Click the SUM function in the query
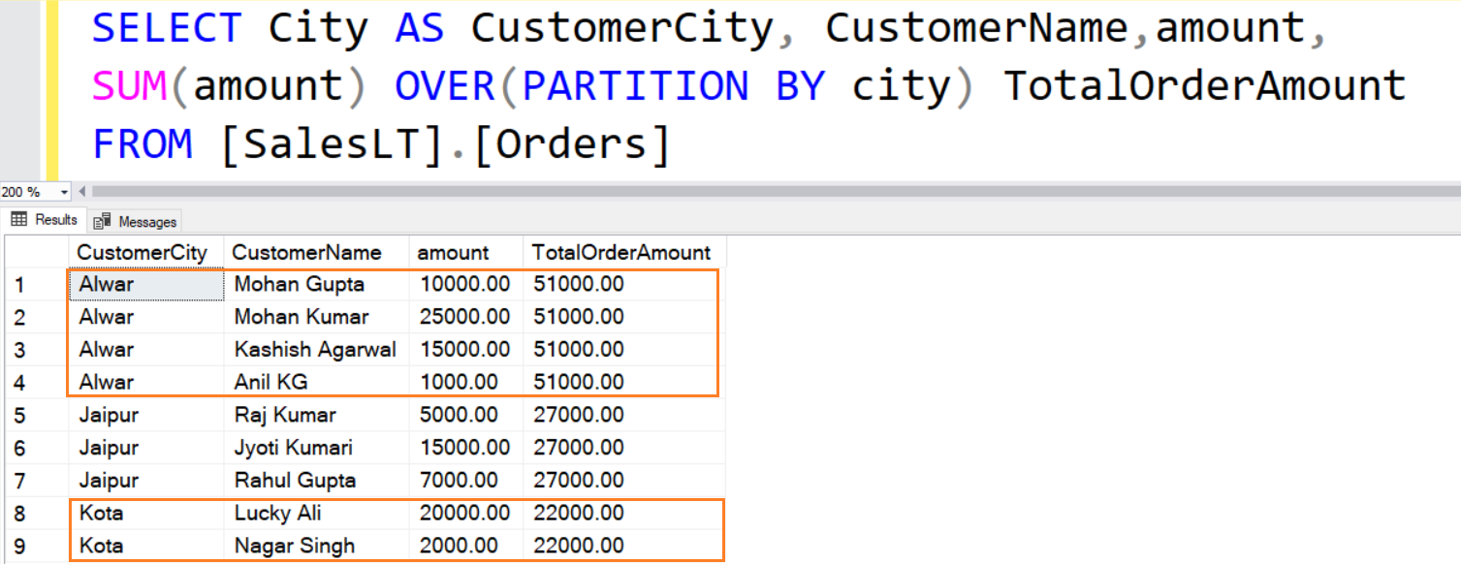The width and height of the screenshot is (1461, 564). pyautogui.click(x=130, y=86)
